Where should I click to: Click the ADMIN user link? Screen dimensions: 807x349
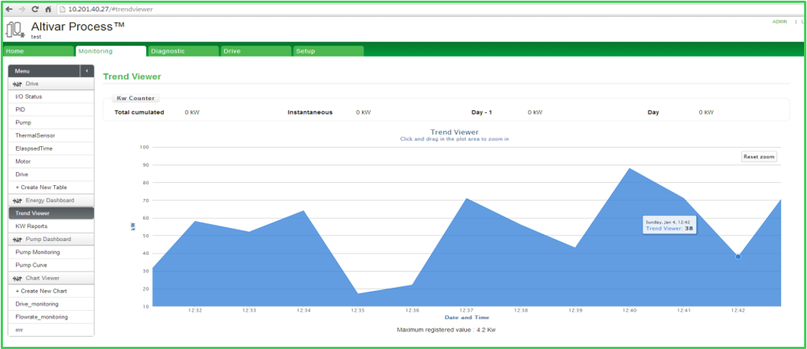pos(779,22)
